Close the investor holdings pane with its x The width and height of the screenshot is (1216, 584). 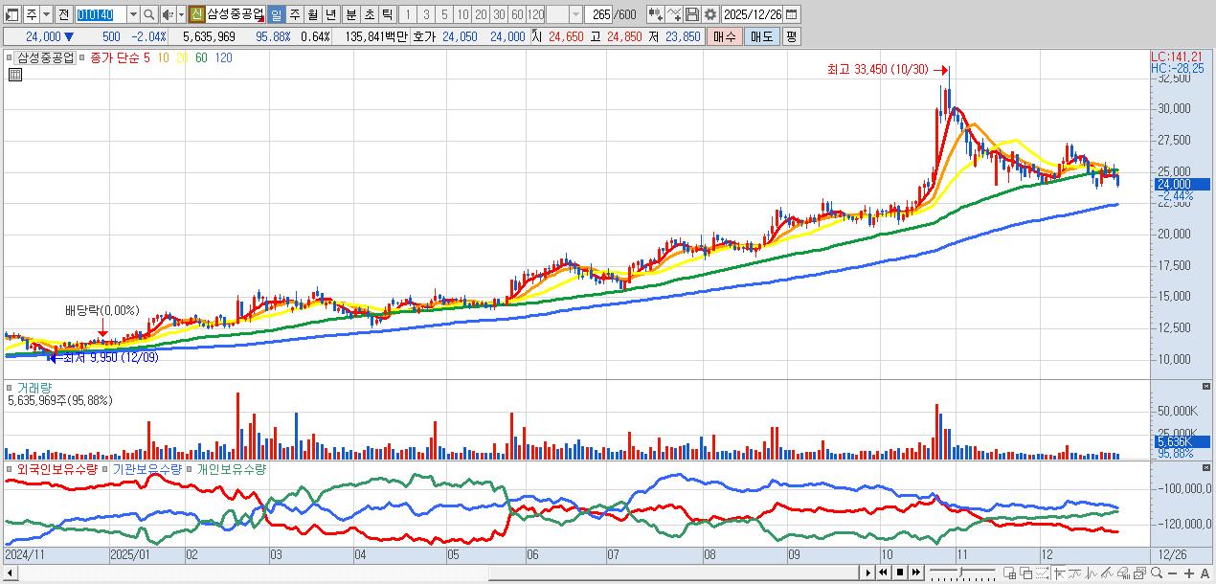(1205, 467)
